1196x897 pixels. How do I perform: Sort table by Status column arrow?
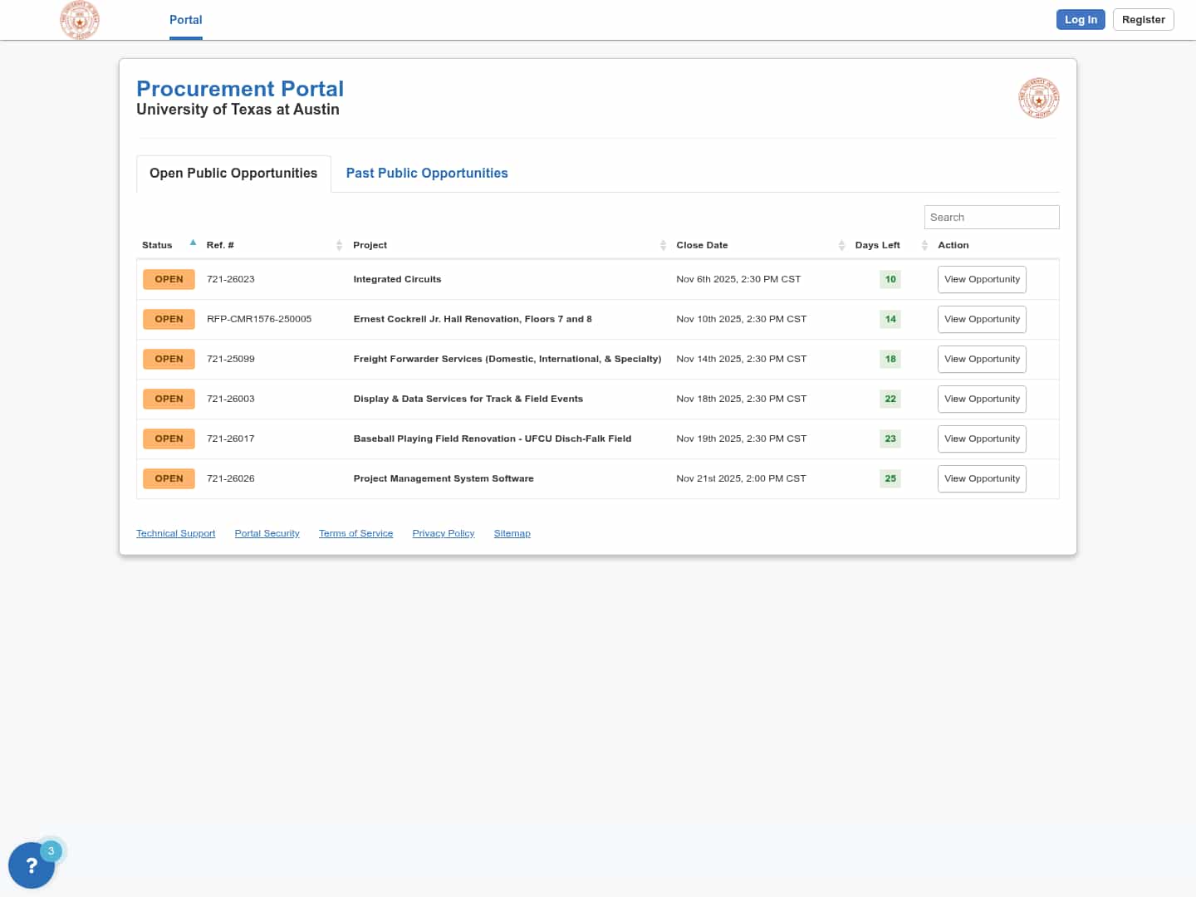193,243
